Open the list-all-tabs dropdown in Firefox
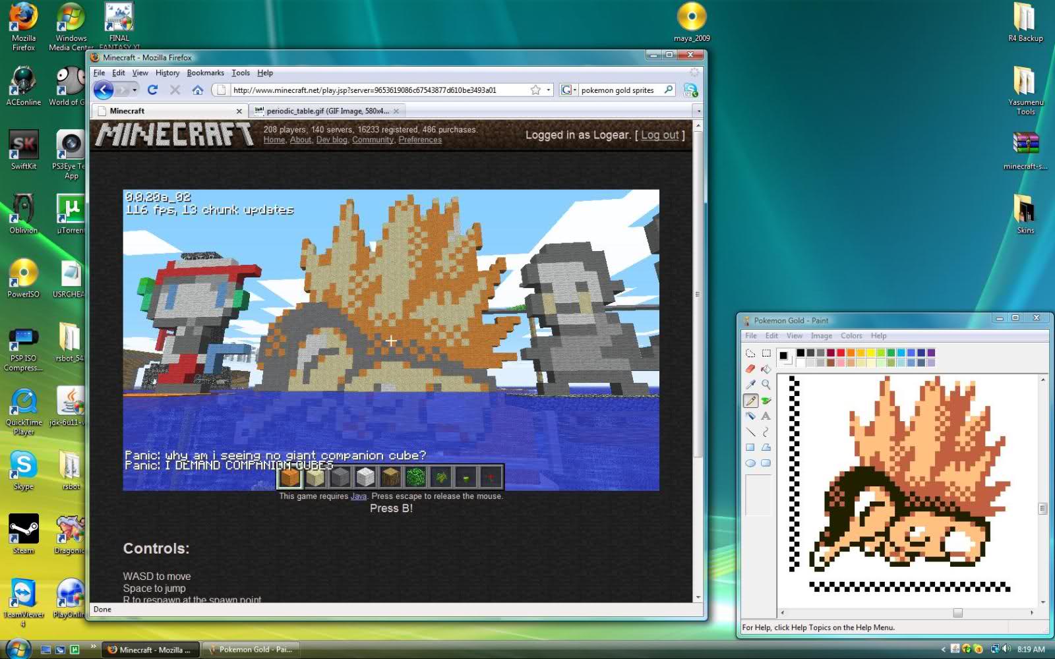Image resolution: width=1055 pixels, height=659 pixels. pyautogui.click(x=698, y=111)
